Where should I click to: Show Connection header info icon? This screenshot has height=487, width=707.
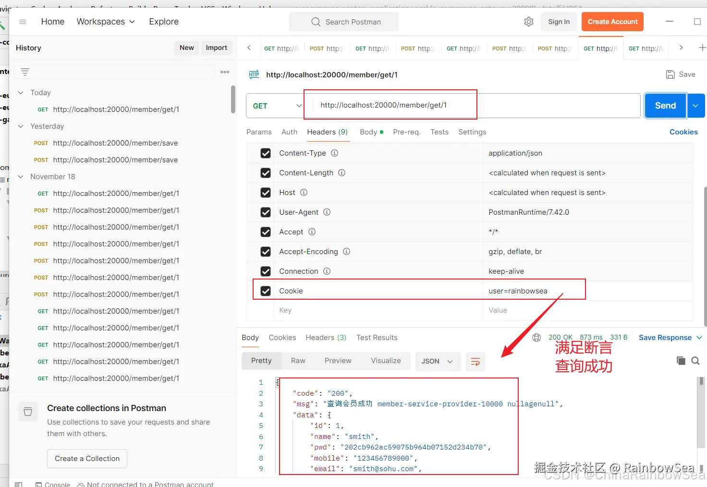coord(327,271)
